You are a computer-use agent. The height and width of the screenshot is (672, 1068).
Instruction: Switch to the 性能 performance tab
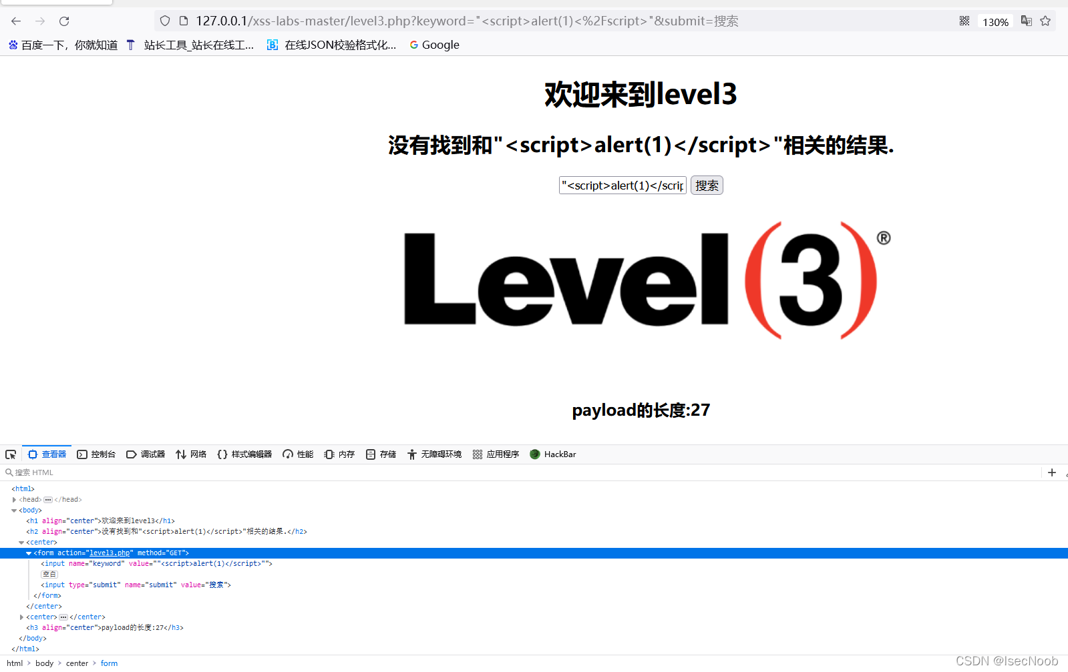coord(298,454)
